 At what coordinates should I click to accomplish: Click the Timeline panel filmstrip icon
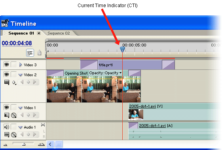(x=5, y=23)
